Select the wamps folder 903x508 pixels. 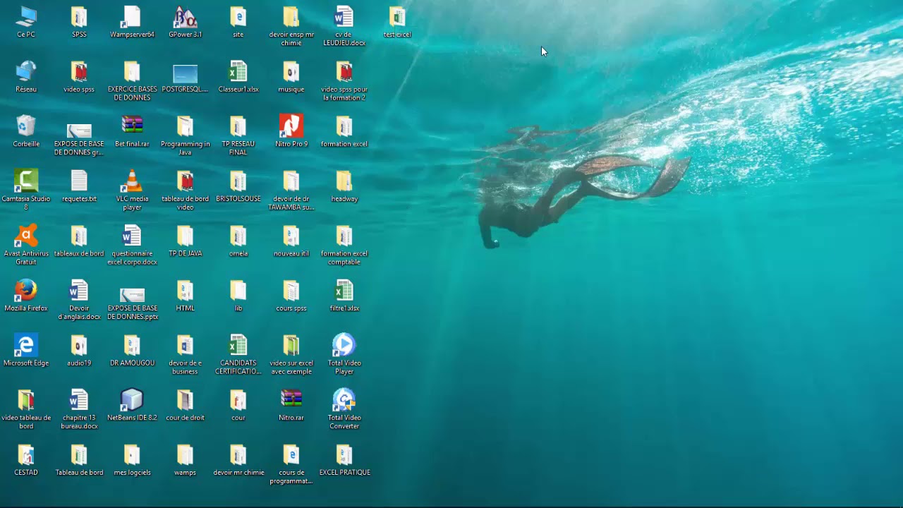[x=185, y=459]
